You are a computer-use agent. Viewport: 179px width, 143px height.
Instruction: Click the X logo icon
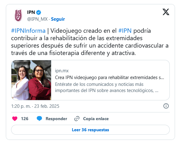click(x=166, y=12)
